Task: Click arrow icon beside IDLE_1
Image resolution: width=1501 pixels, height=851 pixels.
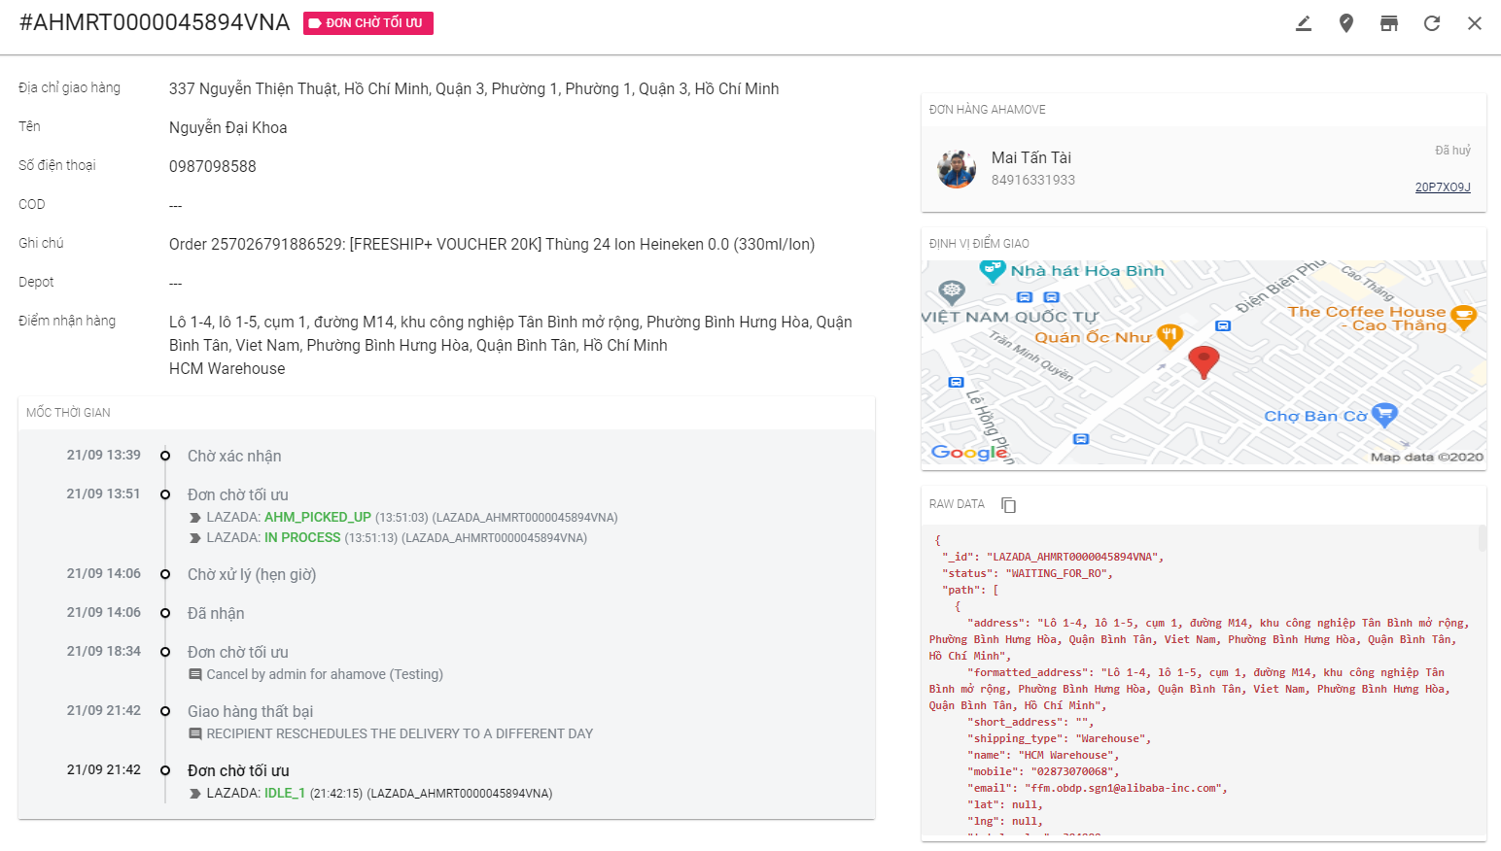Action: pos(195,794)
